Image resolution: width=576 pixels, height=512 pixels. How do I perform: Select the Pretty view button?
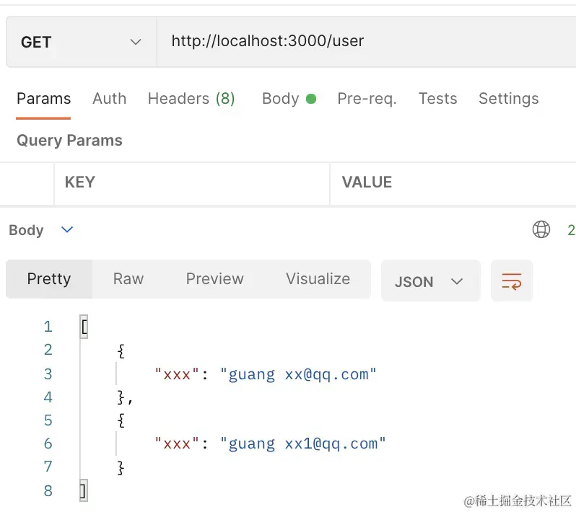(49, 279)
